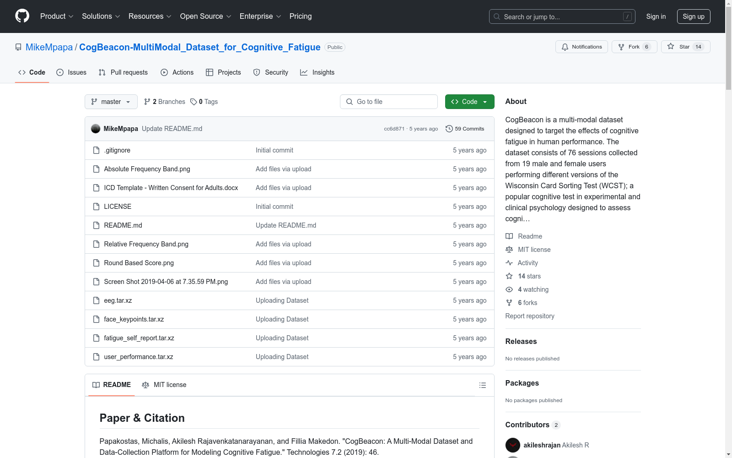Fork the repository
Screen dimensions: 732x458
635,47
